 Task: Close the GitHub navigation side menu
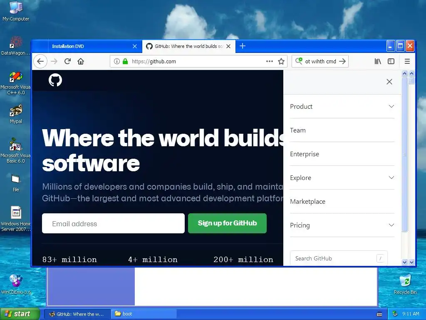coord(389,82)
